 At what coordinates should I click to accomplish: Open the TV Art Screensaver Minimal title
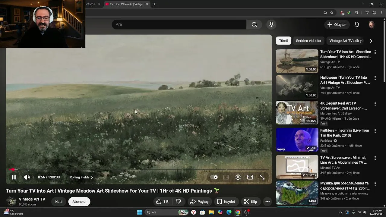(x=343, y=160)
